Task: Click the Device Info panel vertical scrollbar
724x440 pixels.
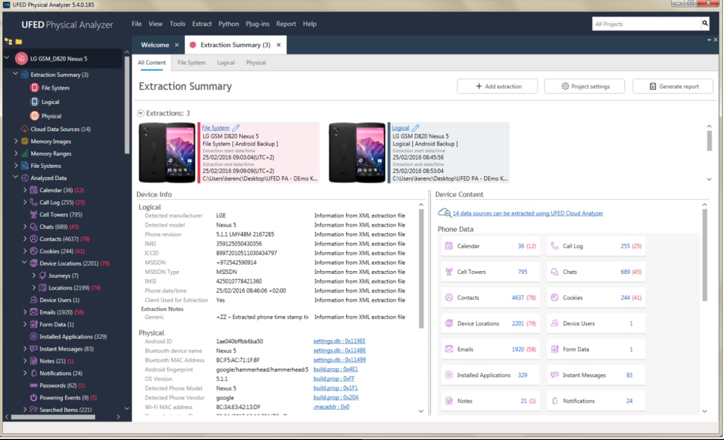Action: click(421, 268)
